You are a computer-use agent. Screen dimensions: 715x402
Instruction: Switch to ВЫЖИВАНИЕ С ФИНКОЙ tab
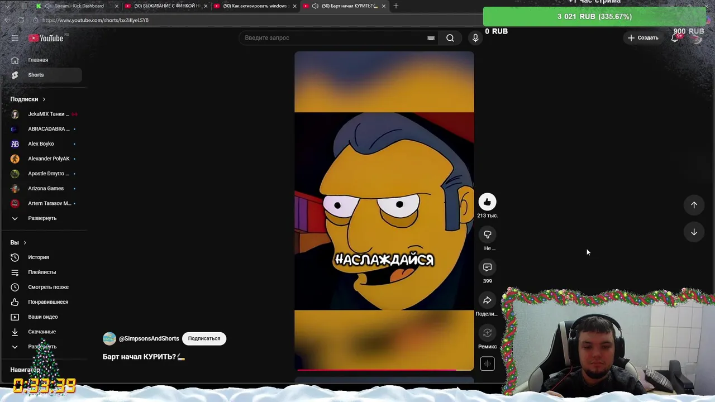pyautogui.click(x=166, y=6)
